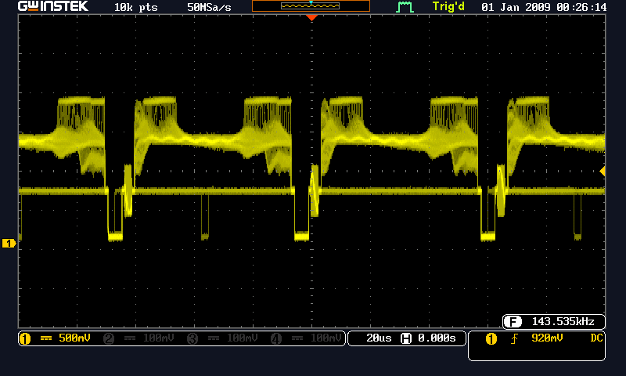This screenshot has height=376, width=626.
Task: Click the rising edge trigger slope icon
Action: coord(516,338)
